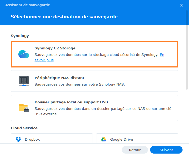
Task: Click the Google Drive logo icon
Action: (x=104, y=140)
